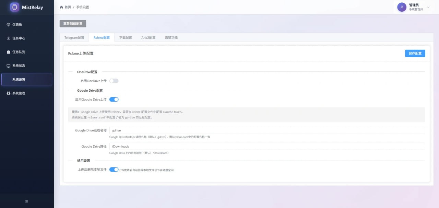The width and height of the screenshot is (439, 208).
Task: Focus the Google Drive远程名称 input field
Action: (267, 130)
